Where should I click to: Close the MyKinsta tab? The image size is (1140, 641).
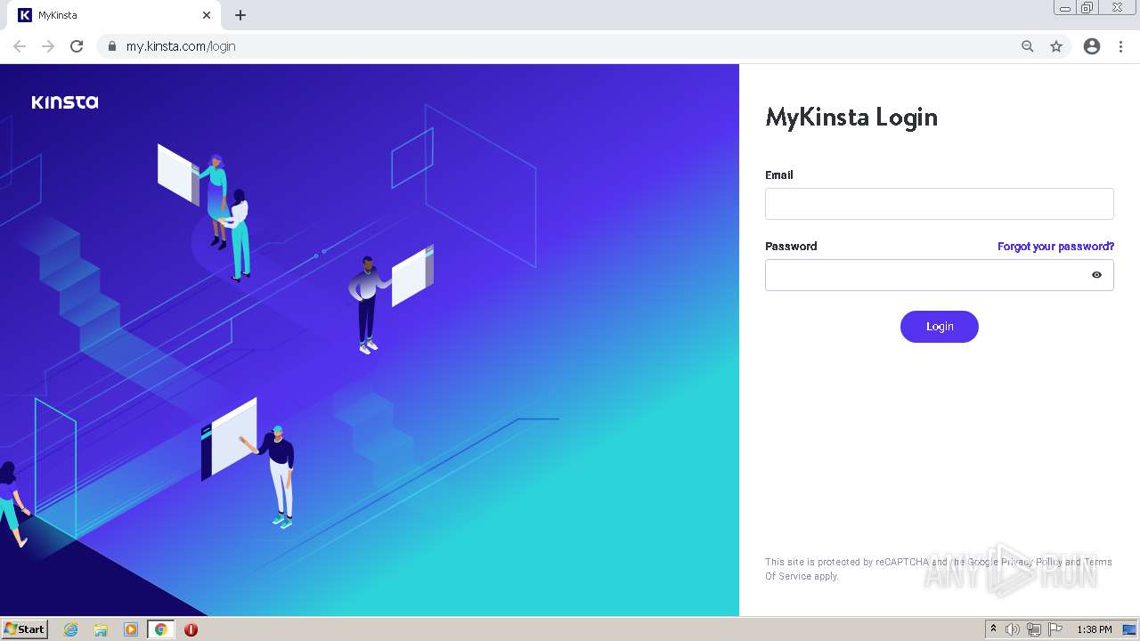point(207,15)
